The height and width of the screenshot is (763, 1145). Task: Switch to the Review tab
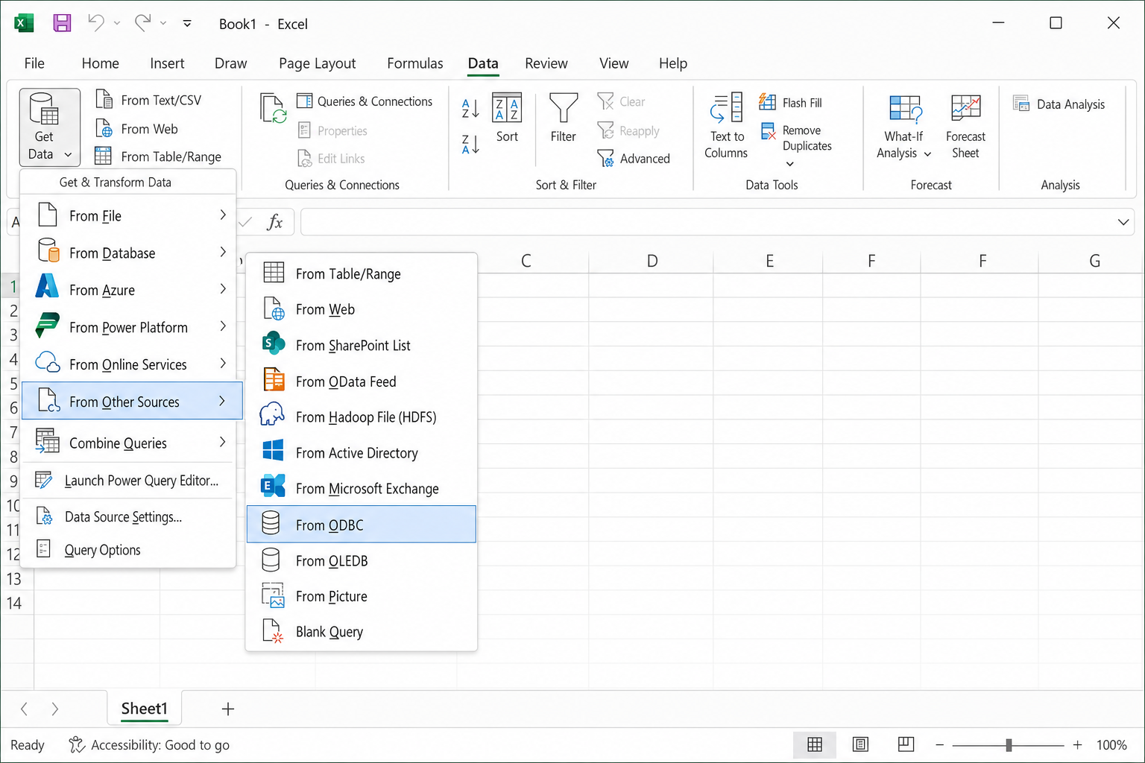[x=546, y=63]
